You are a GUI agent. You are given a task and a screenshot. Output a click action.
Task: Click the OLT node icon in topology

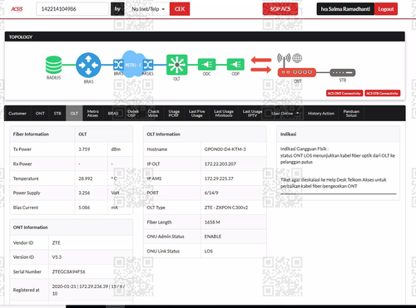click(x=177, y=65)
